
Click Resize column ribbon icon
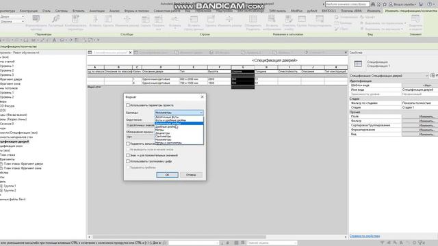(x=127, y=19)
